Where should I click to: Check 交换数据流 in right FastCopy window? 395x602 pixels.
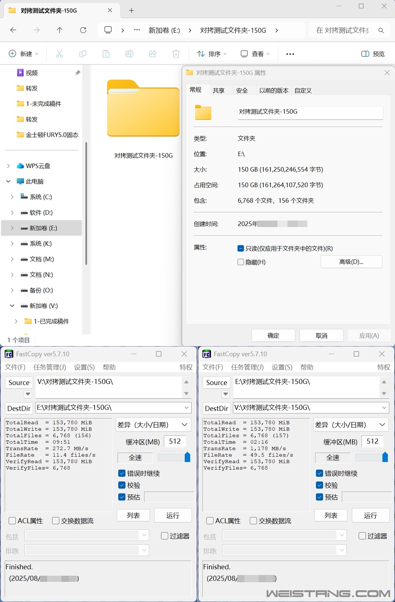click(253, 521)
